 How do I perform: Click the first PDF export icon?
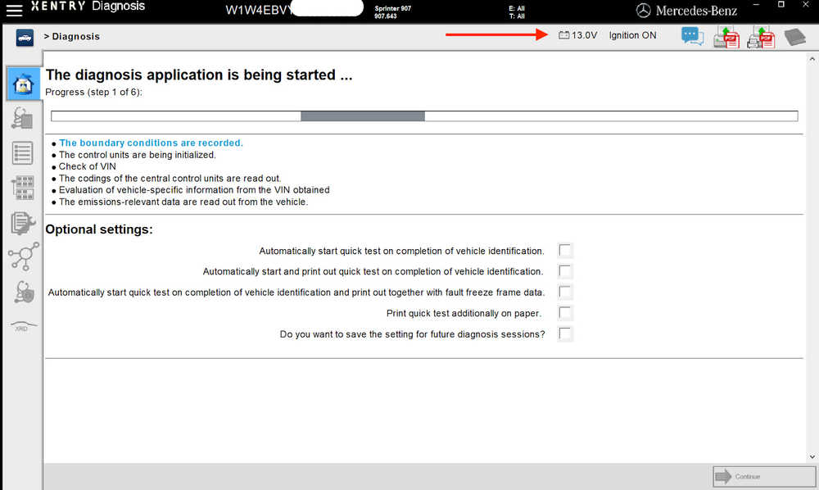point(726,37)
